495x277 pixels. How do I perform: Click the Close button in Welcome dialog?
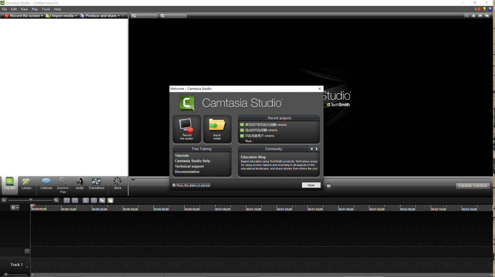coord(311,185)
